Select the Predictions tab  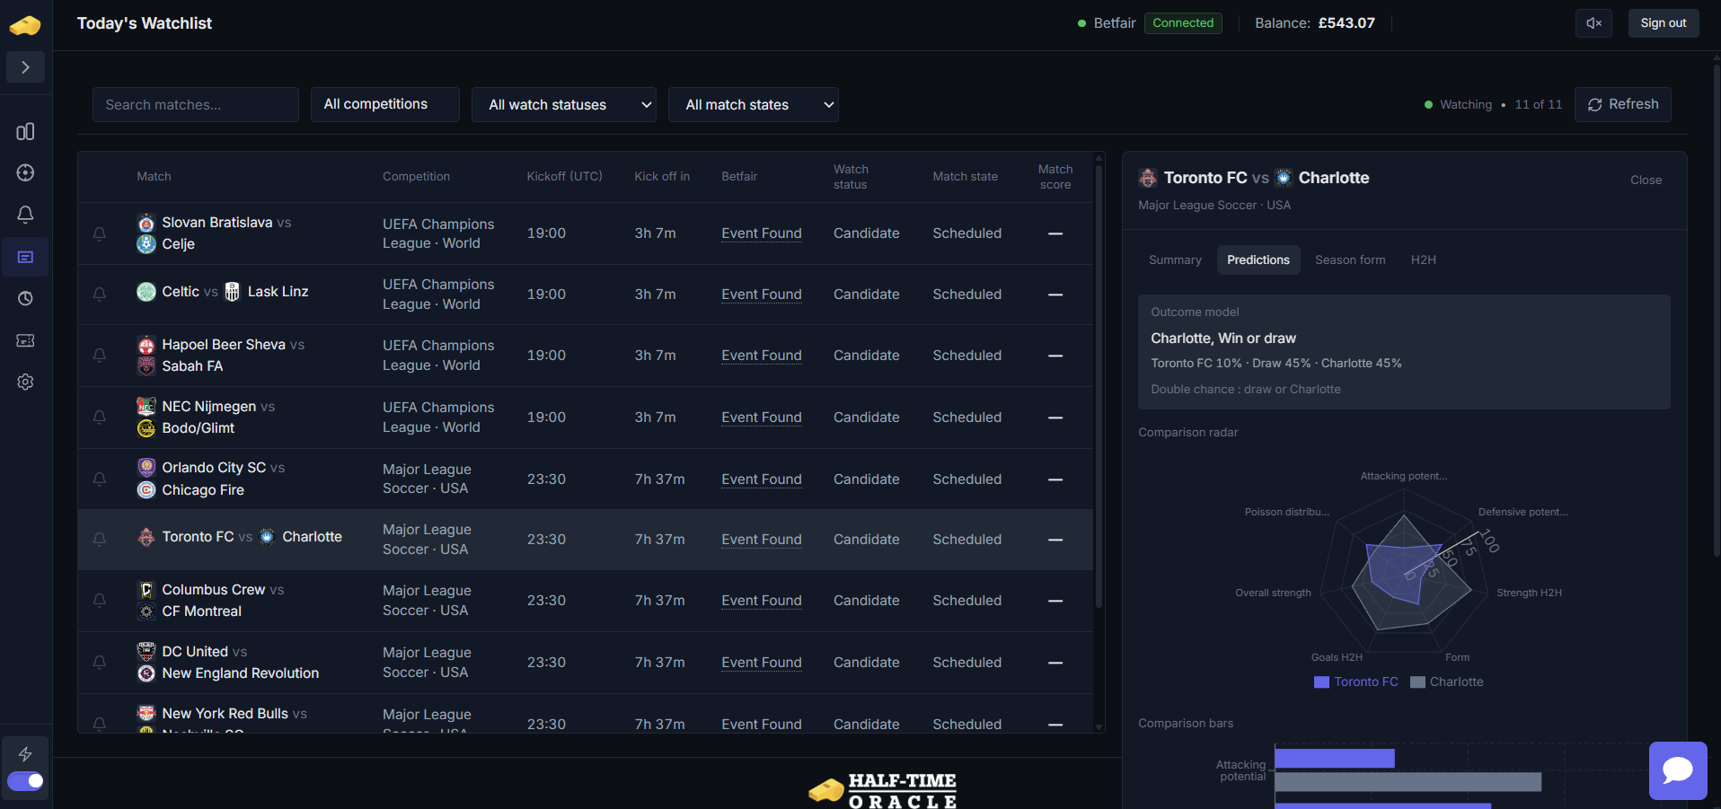coord(1258,260)
